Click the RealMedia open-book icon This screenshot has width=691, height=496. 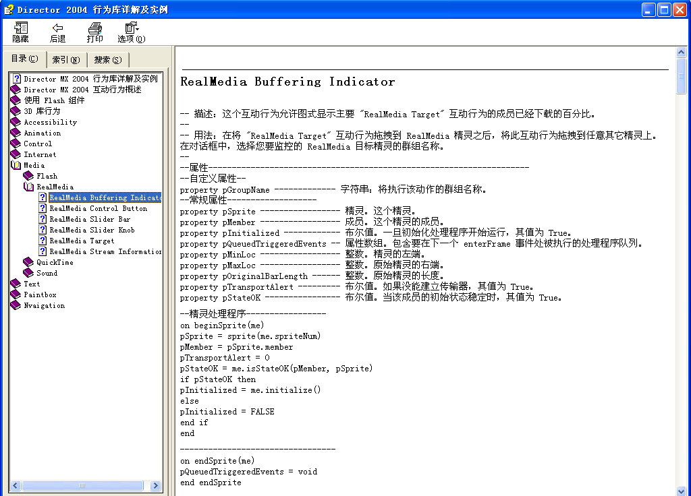point(28,187)
